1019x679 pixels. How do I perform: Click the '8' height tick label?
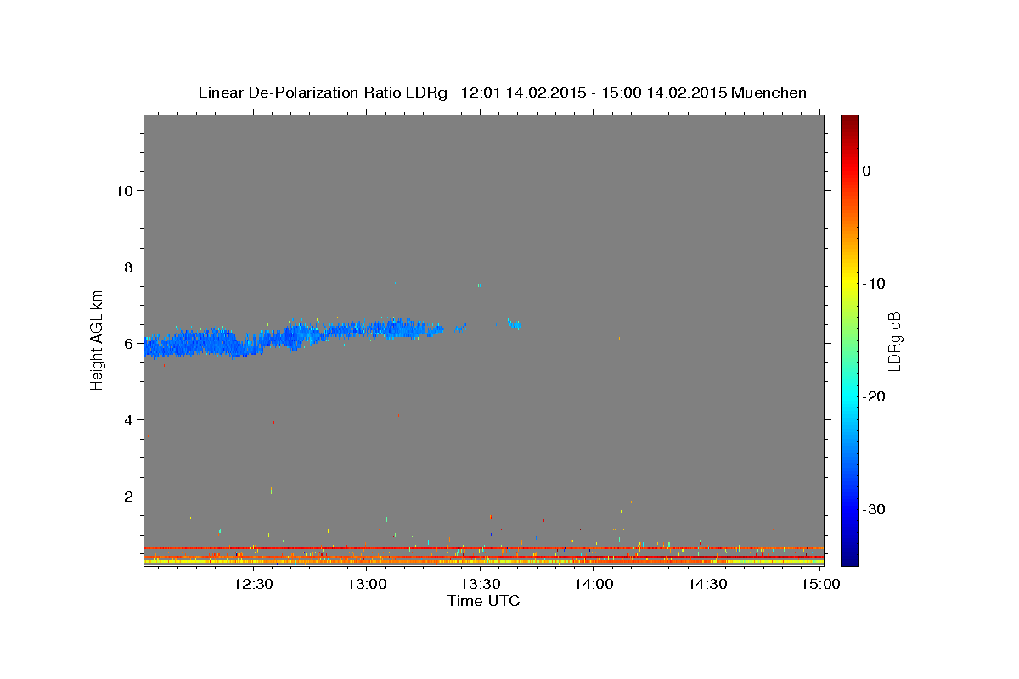(127, 267)
